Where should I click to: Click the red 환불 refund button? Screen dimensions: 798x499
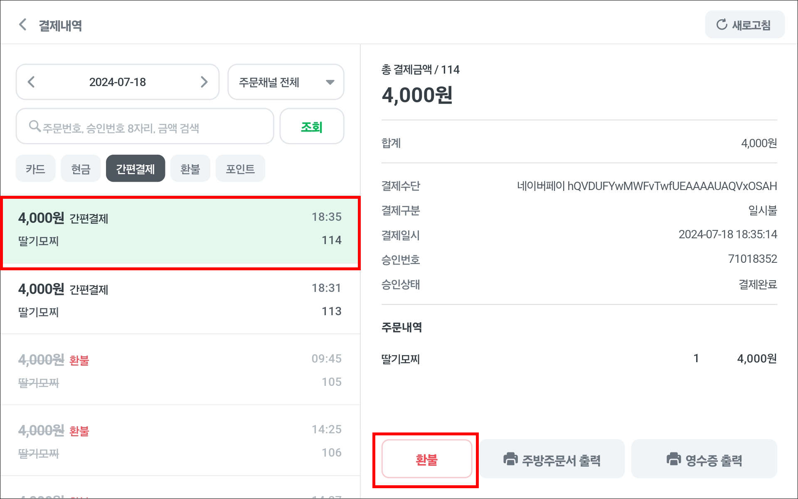click(x=426, y=459)
